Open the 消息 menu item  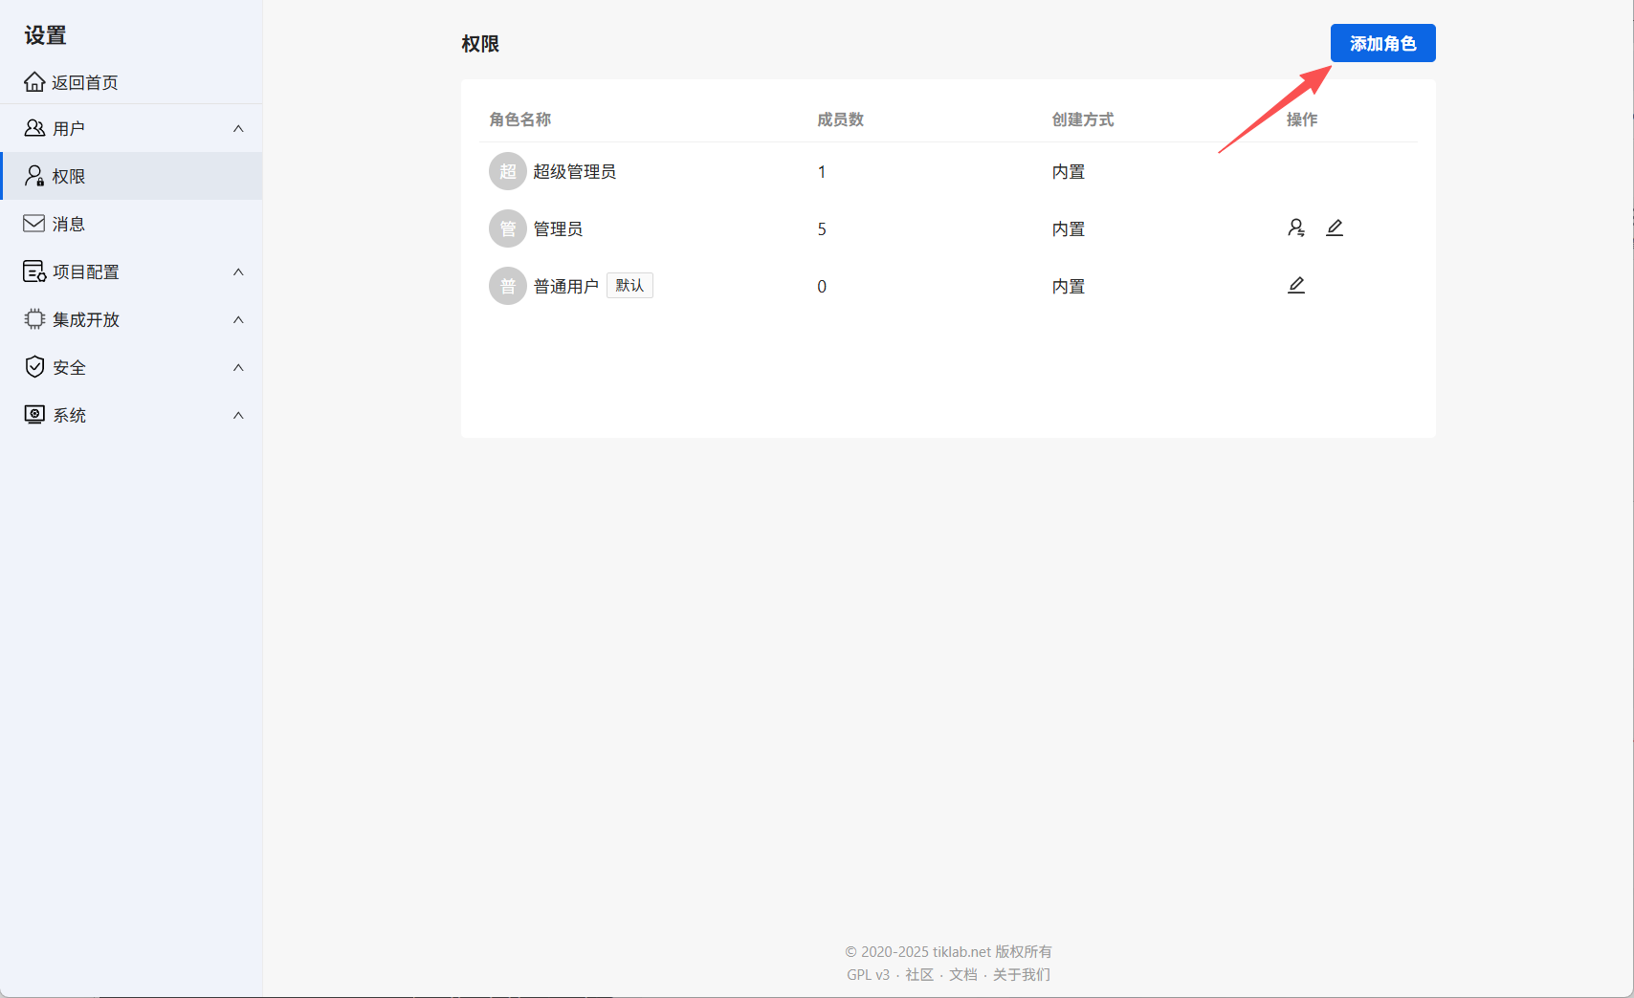[x=131, y=224]
